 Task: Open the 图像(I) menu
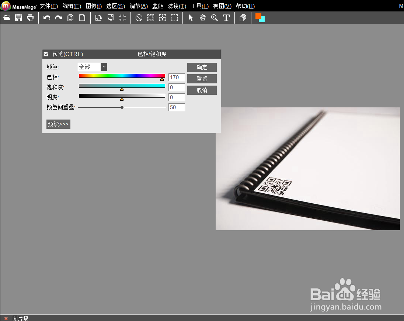94,6
